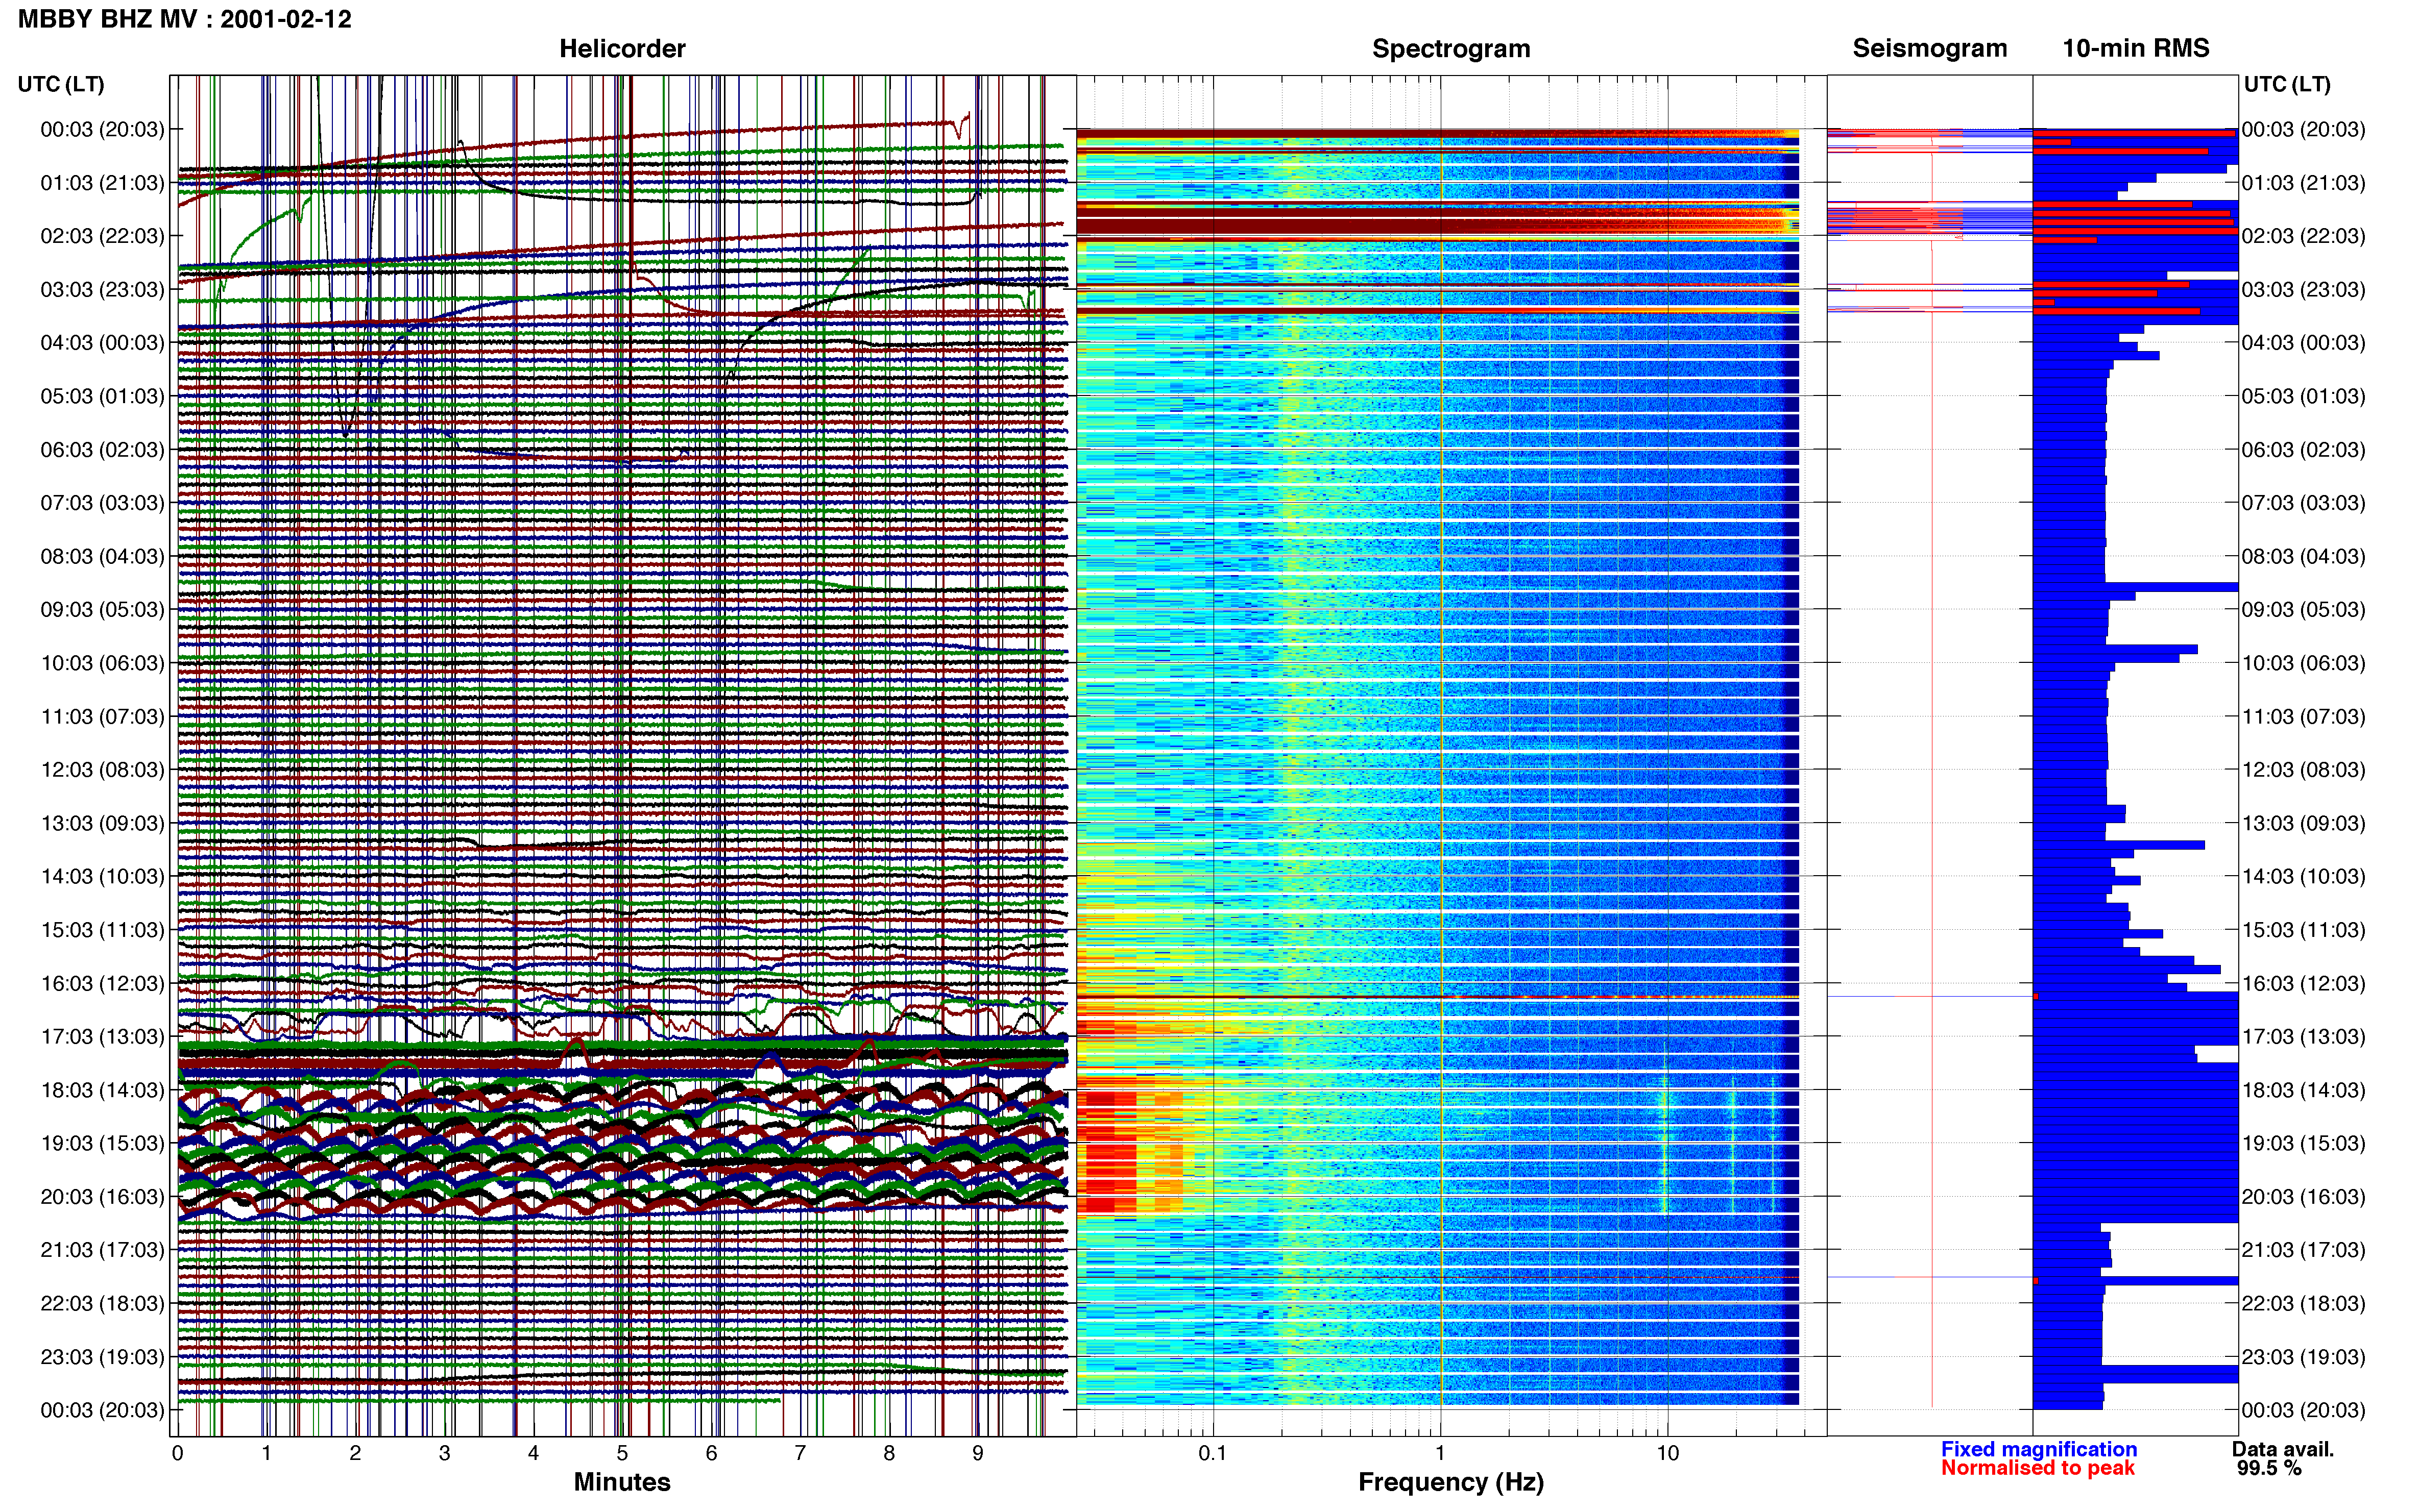Click the 'Minutes' x-axis label
Viewport: 2420px width, 1512px height.
click(x=622, y=1482)
